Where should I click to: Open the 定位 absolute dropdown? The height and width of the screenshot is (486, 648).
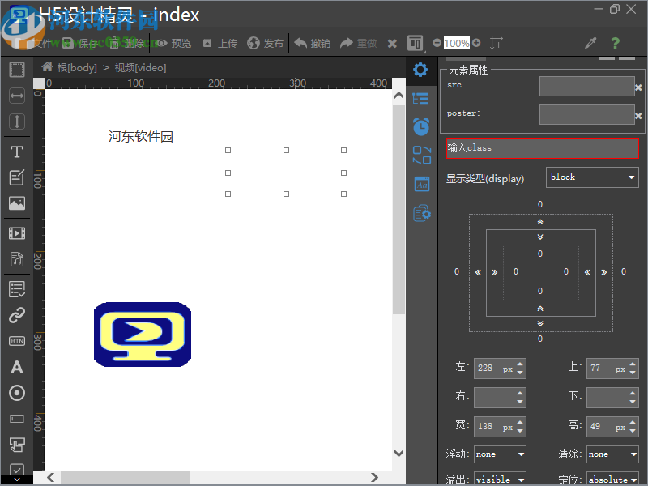pos(612,480)
